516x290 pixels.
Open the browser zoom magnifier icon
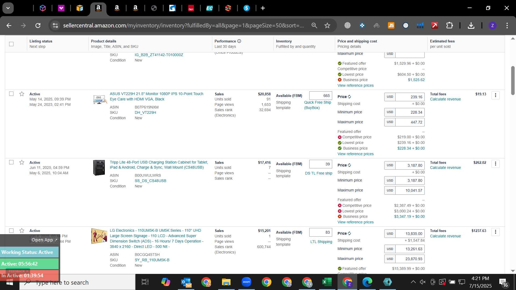314,26
